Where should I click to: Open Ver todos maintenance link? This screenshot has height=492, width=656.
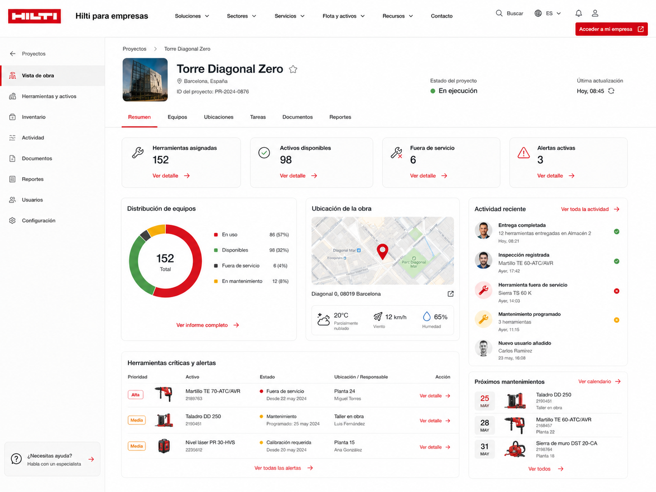tap(546, 469)
